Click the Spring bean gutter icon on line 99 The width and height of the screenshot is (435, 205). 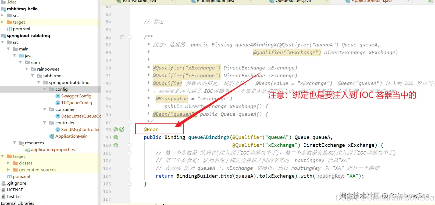[x=116, y=137]
